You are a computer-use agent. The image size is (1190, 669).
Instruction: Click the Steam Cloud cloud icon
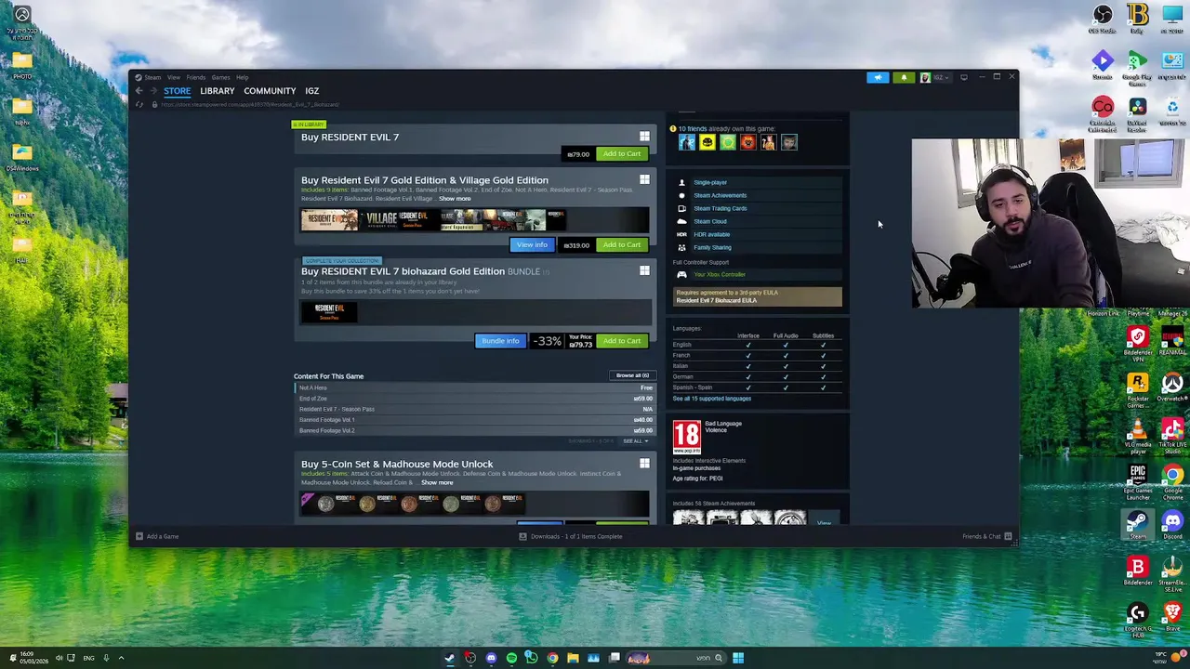tap(681, 221)
